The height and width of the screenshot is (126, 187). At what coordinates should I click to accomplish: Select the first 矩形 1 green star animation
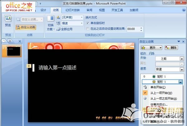click(162, 76)
